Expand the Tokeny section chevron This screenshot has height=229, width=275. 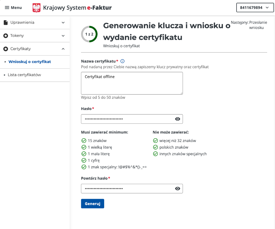tap(63, 36)
